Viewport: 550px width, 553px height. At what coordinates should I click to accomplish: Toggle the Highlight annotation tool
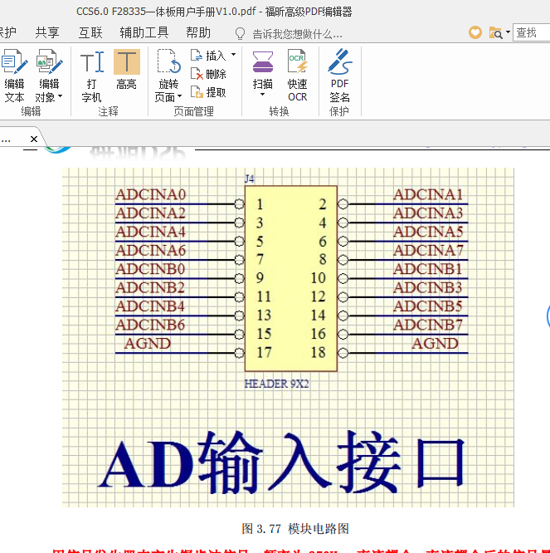coord(126,70)
